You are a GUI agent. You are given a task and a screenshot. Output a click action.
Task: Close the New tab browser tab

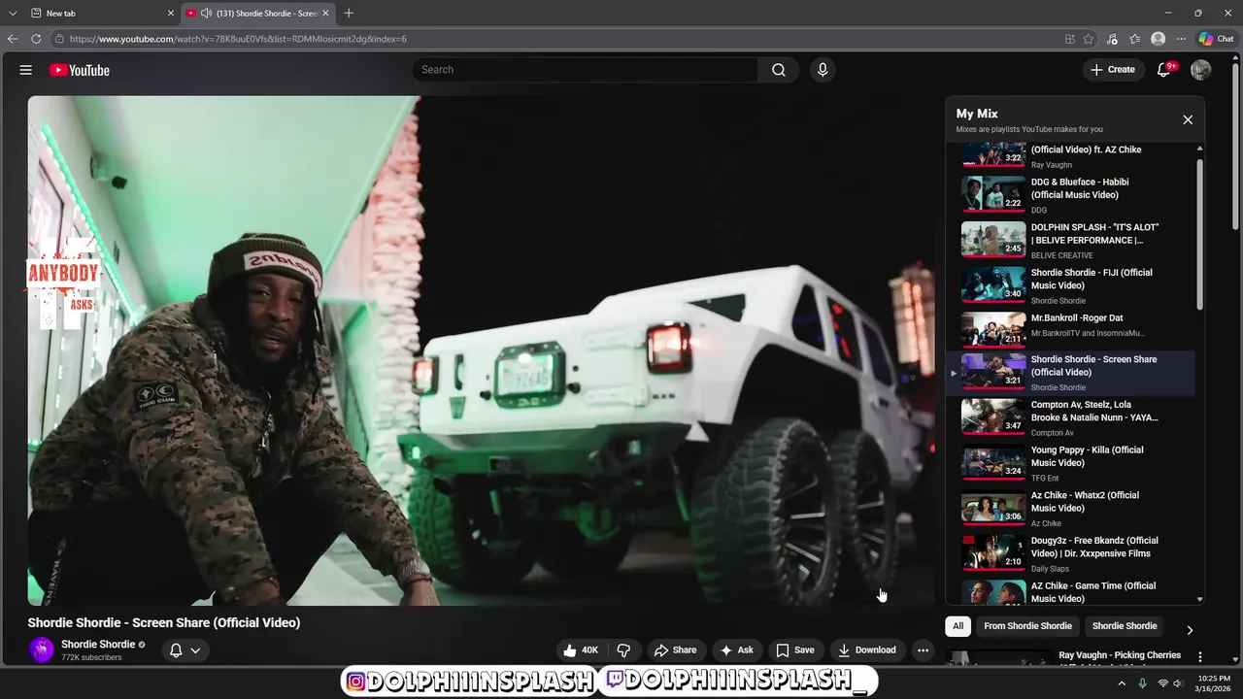click(171, 13)
